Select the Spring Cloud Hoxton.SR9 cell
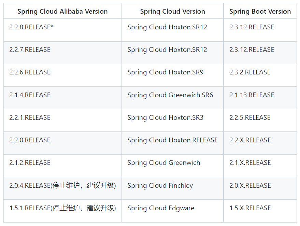300x226 pixels. tap(173, 75)
